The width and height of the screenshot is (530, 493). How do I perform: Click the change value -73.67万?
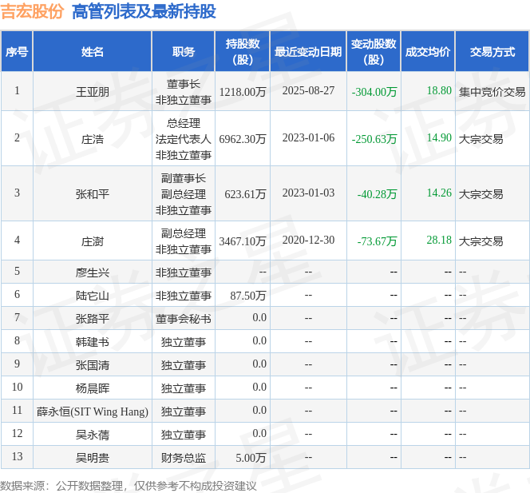click(x=377, y=241)
